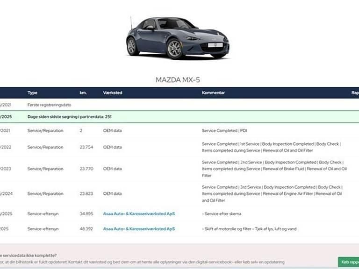The width and height of the screenshot is (359, 269).
Task: Click the 'Skift af motorolie og filter' comment
Action: click(249, 229)
